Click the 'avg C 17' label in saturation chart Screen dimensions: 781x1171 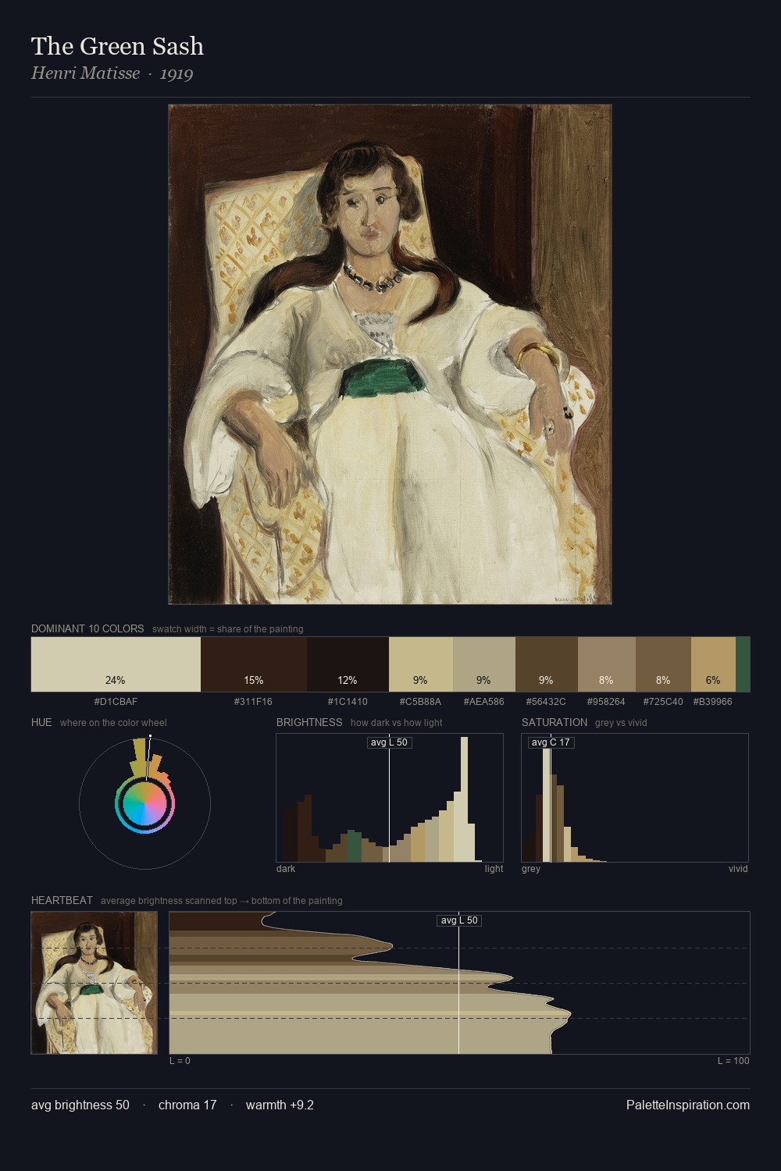[551, 742]
